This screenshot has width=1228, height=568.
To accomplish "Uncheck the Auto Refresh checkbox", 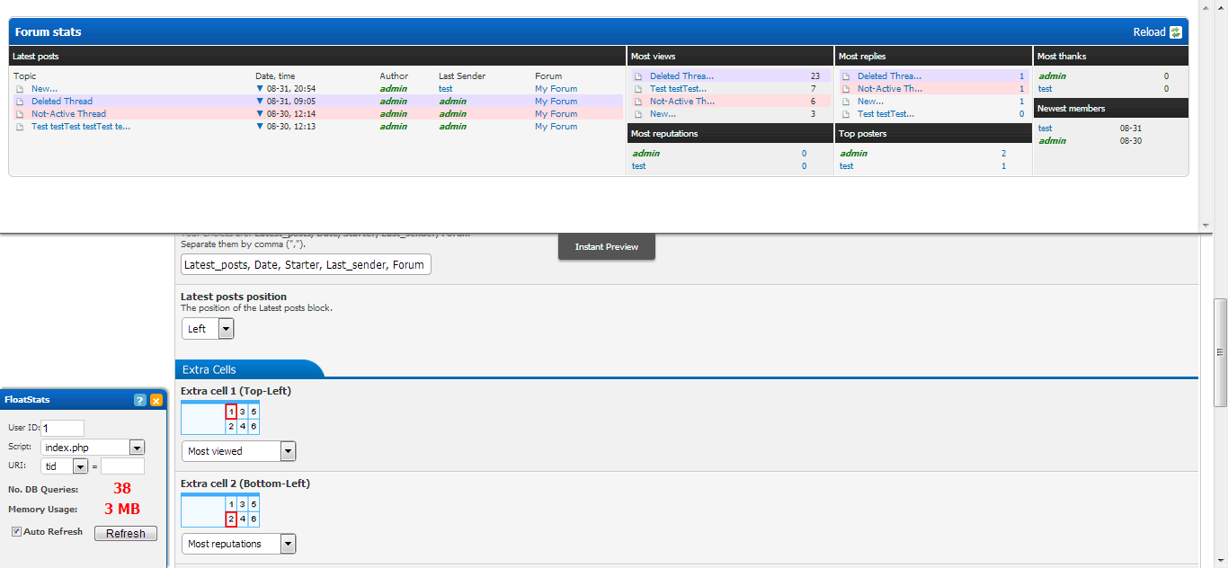I will point(17,532).
